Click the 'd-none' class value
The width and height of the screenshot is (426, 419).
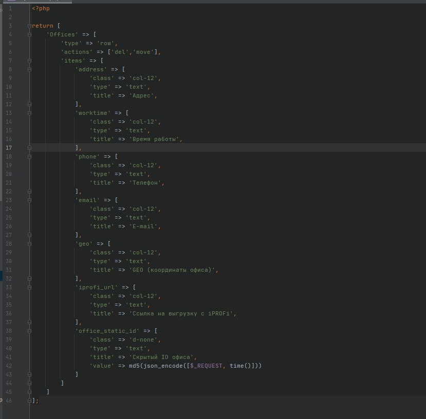pos(143,340)
